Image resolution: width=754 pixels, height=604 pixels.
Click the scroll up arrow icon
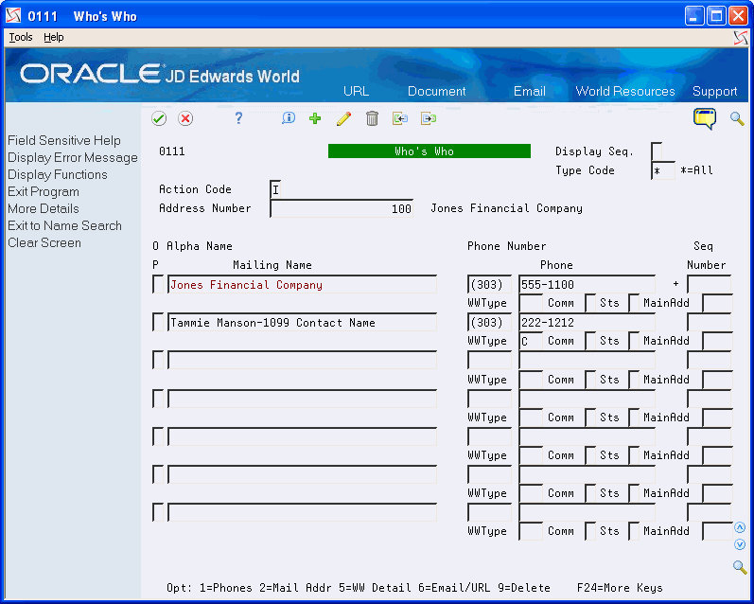(740, 528)
